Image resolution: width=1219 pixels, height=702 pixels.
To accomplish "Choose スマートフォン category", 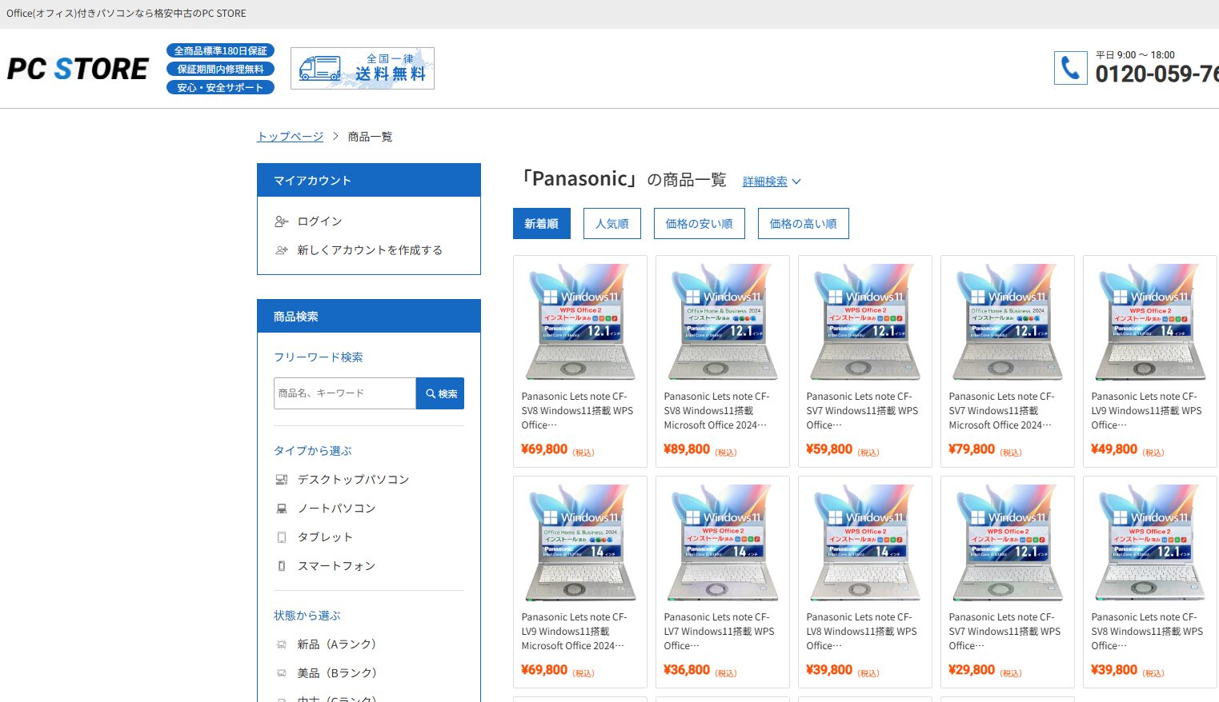I will pyautogui.click(x=337, y=566).
